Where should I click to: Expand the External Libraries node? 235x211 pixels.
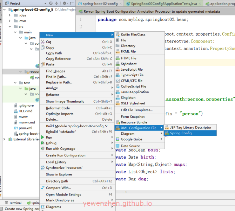[x=5, y=139]
